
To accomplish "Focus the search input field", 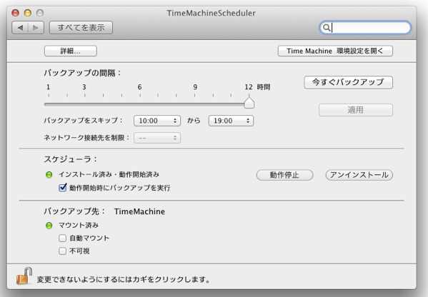I will tap(365, 28).
